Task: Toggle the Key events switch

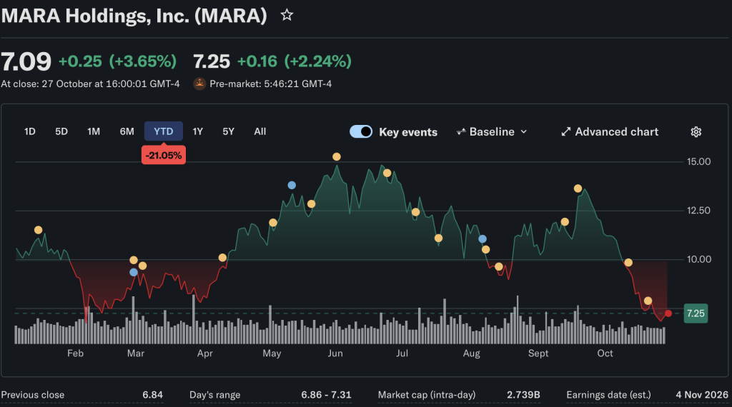Action: pos(361,132)
